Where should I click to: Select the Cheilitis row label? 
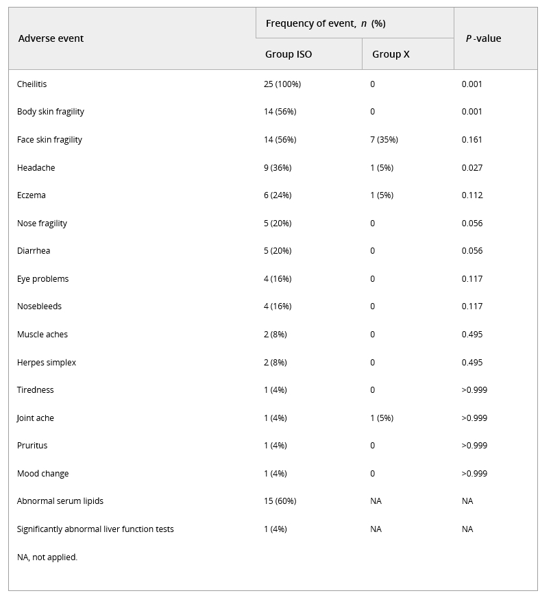[x=32, y=84]
